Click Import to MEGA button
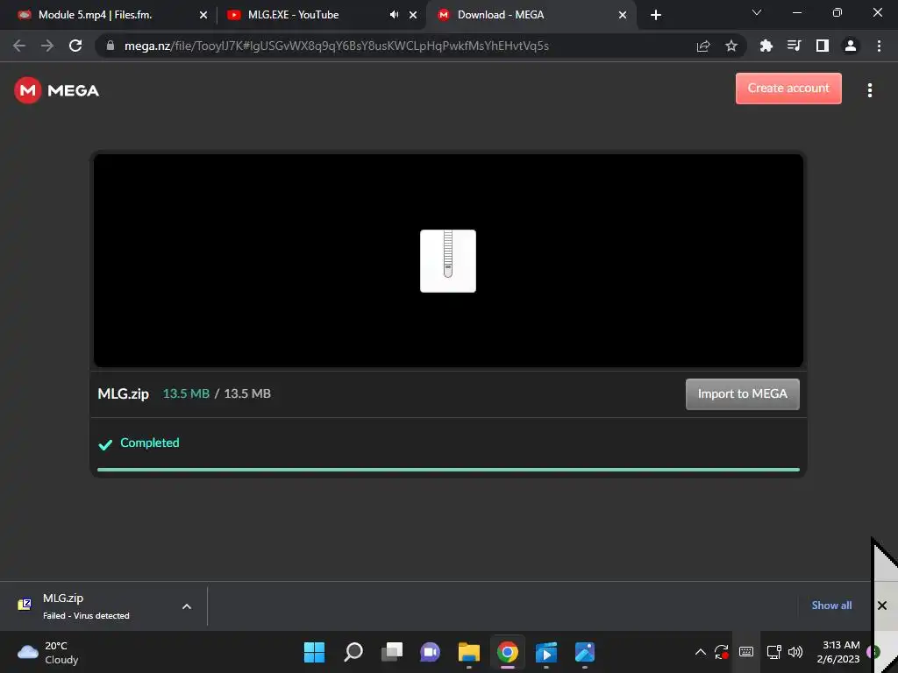 tap(742, 393)
